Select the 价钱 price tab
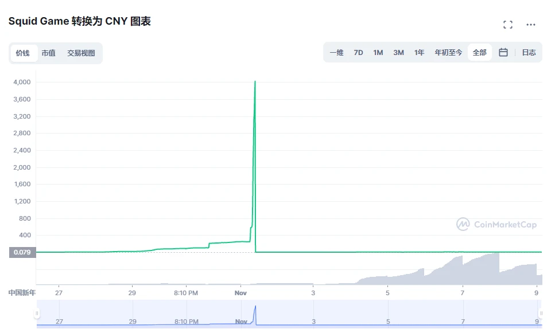 click(x=23, y=53)
